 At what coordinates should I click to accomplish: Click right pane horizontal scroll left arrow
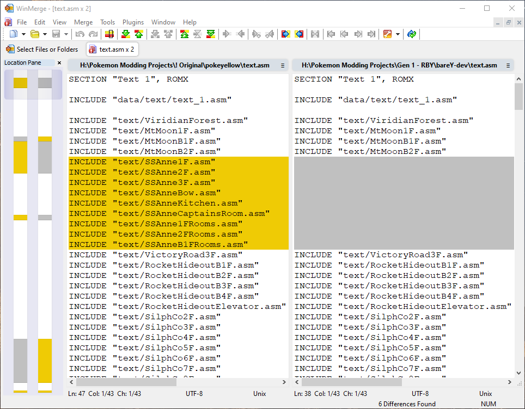click(297, 382)
